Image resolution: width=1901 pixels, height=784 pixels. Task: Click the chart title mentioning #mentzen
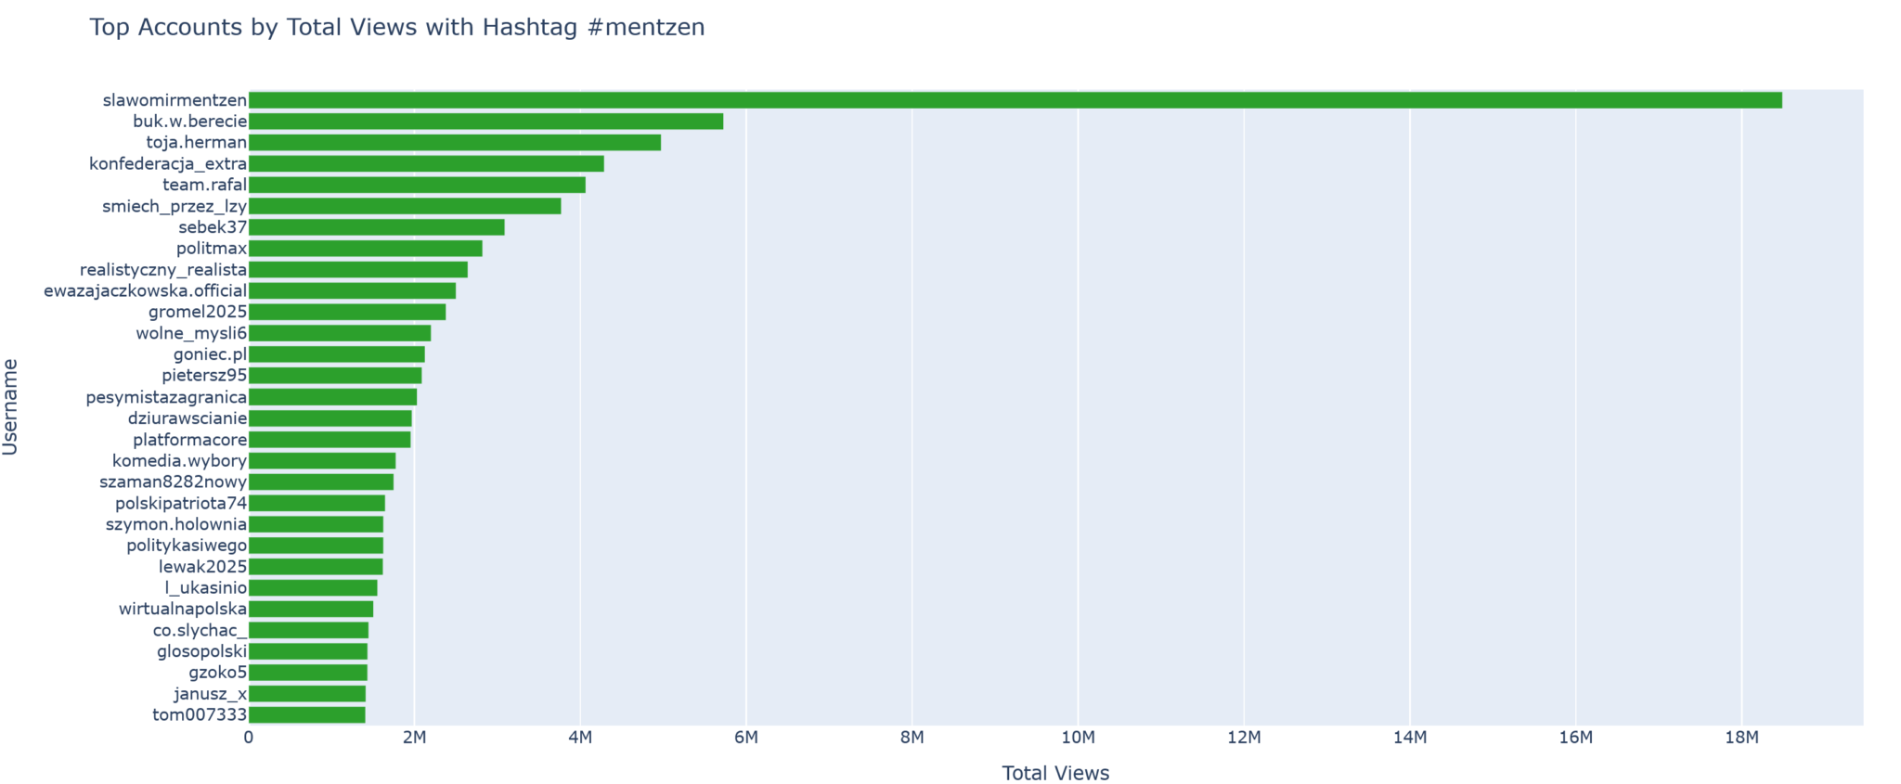396,28
